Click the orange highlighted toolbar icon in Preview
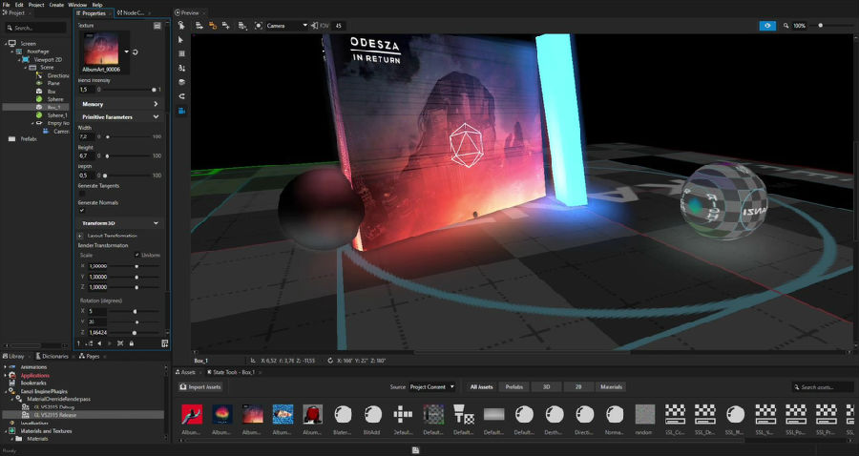 (x=213, y=26)
